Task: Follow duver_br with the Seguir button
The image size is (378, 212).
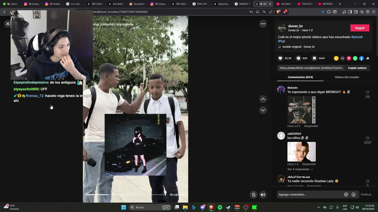Action: 360,28
